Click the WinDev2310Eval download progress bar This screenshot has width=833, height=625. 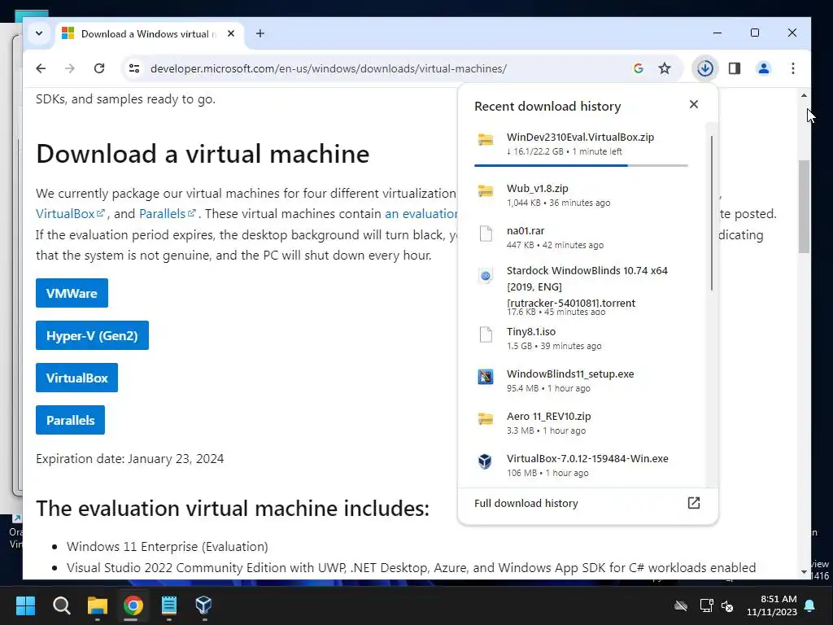coord(581,165)
